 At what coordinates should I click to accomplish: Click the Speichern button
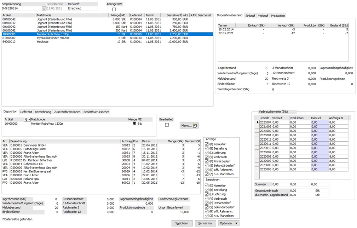pos(182,223)
